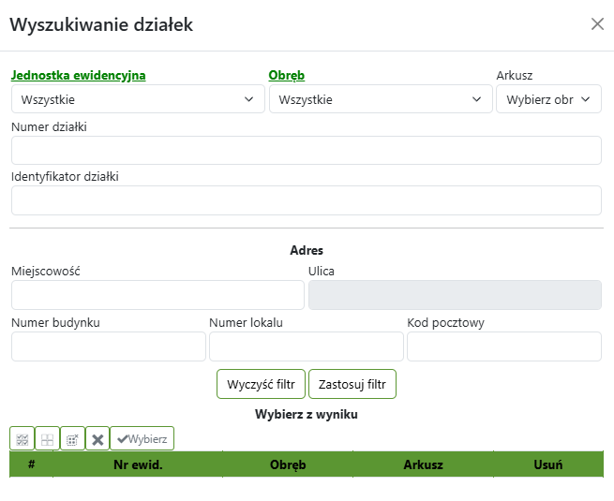Click the Obręb green link label
The image size is (614, 501).
[x=287, y=76]
